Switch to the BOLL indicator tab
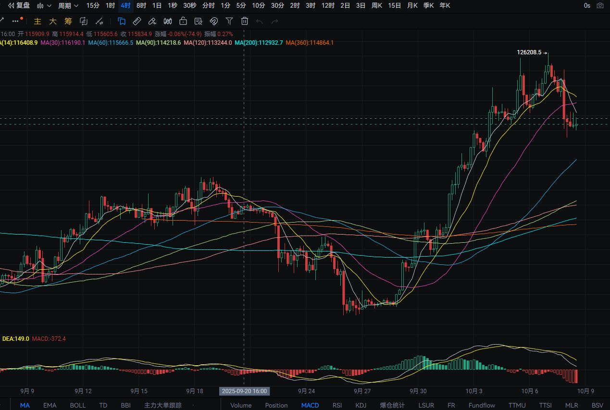 [x=78, y=405]
